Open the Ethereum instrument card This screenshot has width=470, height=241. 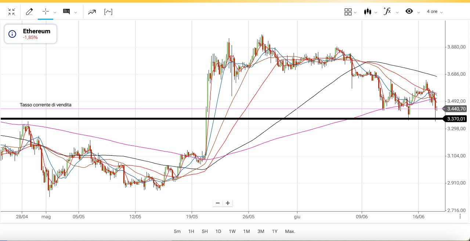(30, 34)
